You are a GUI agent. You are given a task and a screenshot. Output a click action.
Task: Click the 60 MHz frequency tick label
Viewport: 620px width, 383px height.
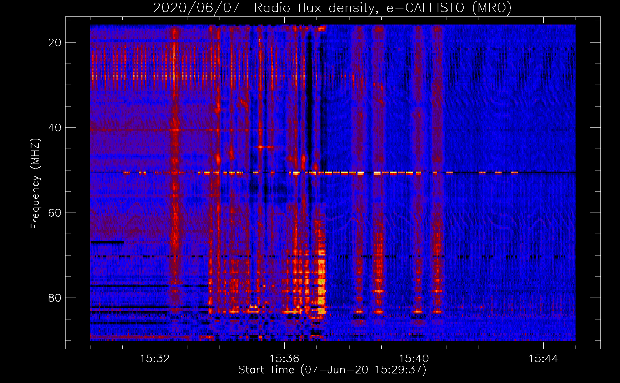(x=55, y=213)
